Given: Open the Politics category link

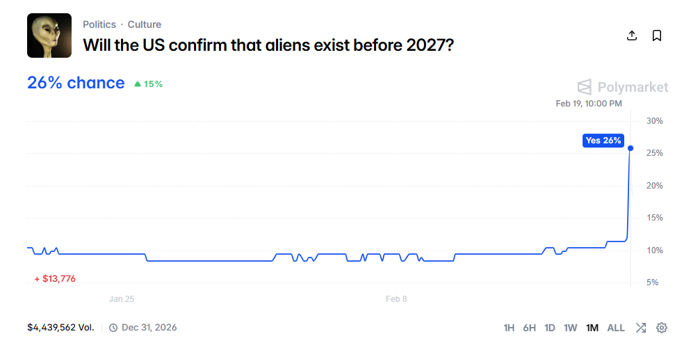Looking at the screenshot, I should coord(99,24).
